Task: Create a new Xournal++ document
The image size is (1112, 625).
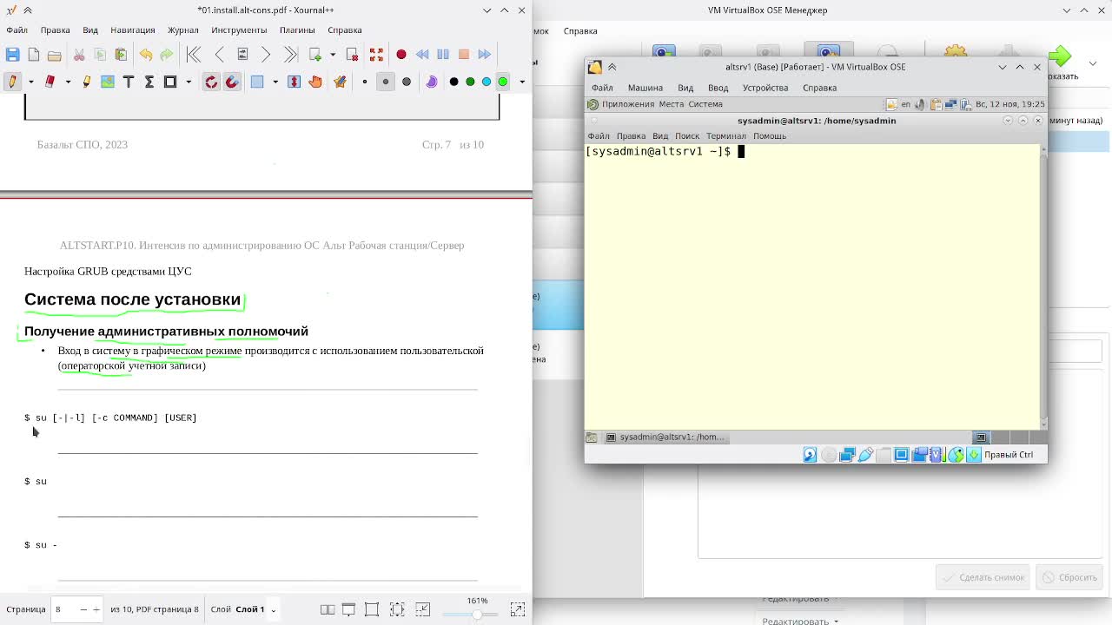Action: tap(33, 55)
